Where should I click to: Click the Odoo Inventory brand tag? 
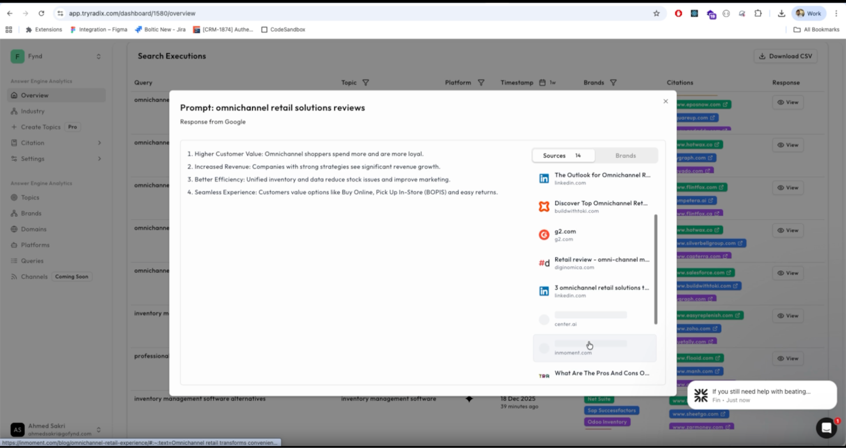tap(607, 422)
